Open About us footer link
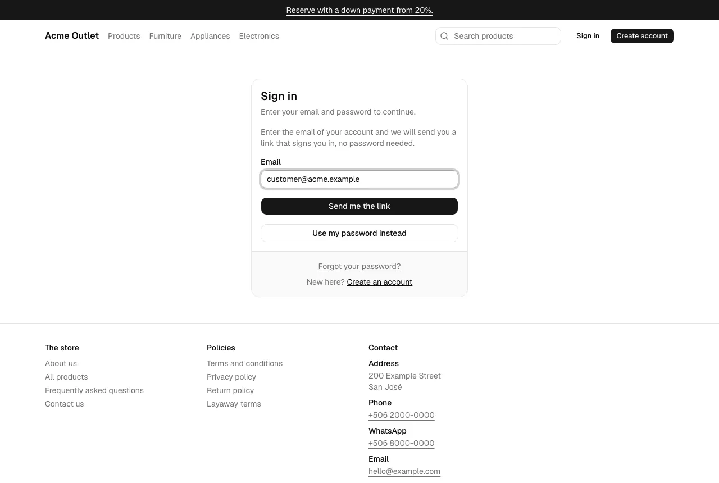719x483 pixels. [x=61, y=363]
